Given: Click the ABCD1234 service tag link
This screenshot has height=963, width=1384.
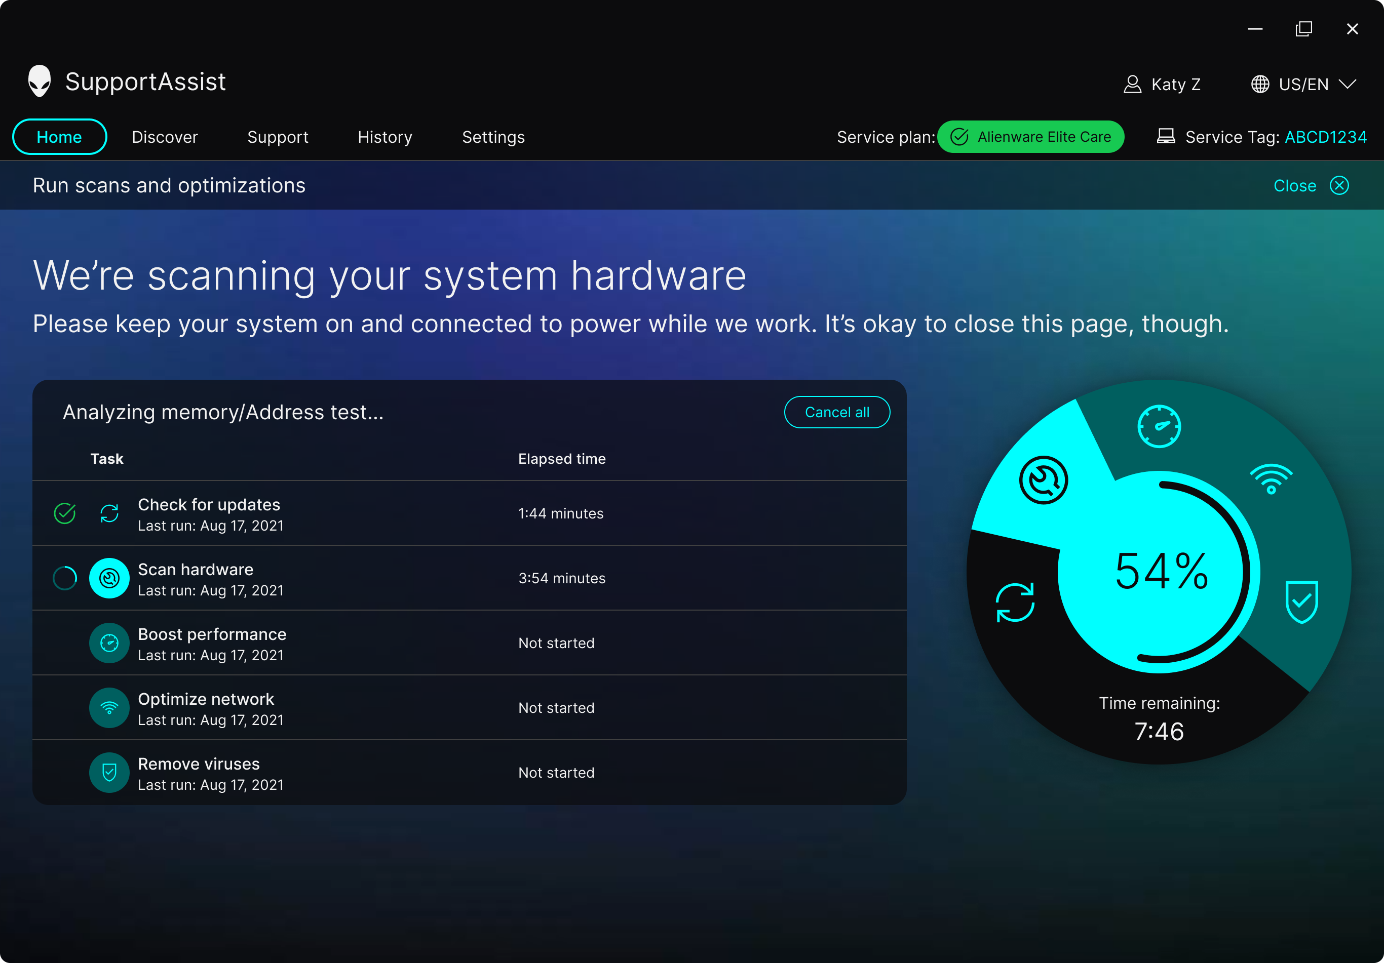Looking at the screenshot, I should [1326, 137].
